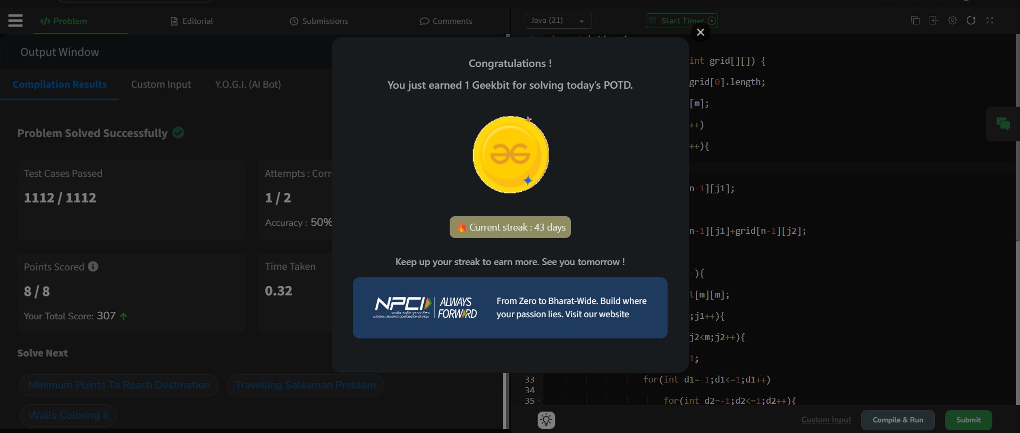Screen dimensions: 1020x433
Task: Click the copy code icon in editor toolbar
Action: pyautogui.click(x=915, y=20)
